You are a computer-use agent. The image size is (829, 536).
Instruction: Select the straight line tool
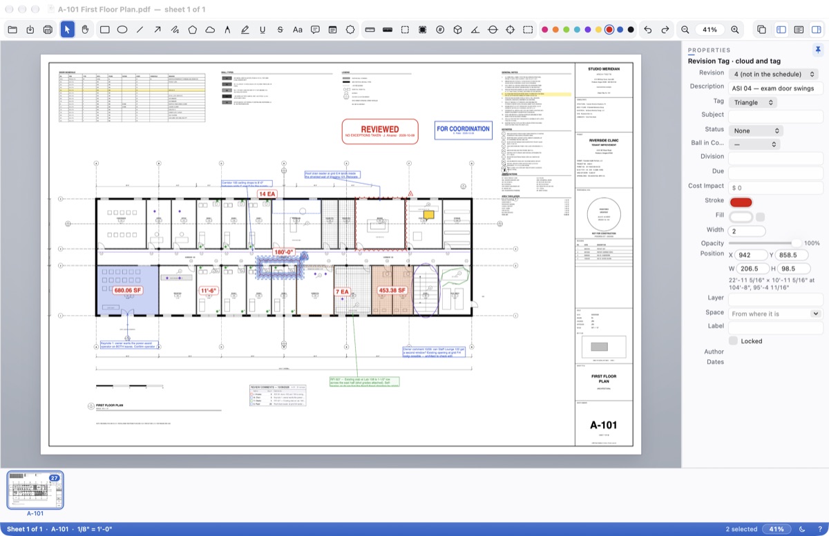tap(140, 30)
